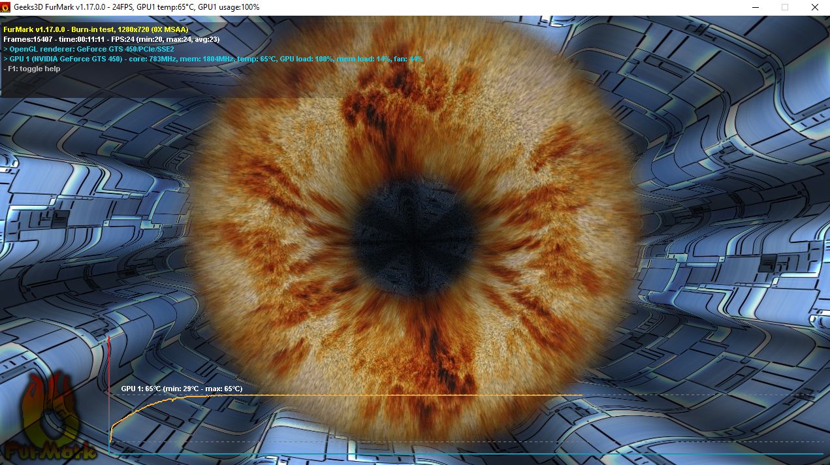Viewport: 830px width, 465px height.
Task: Click the blue baseline of the temperature graph
Action: 466,453
